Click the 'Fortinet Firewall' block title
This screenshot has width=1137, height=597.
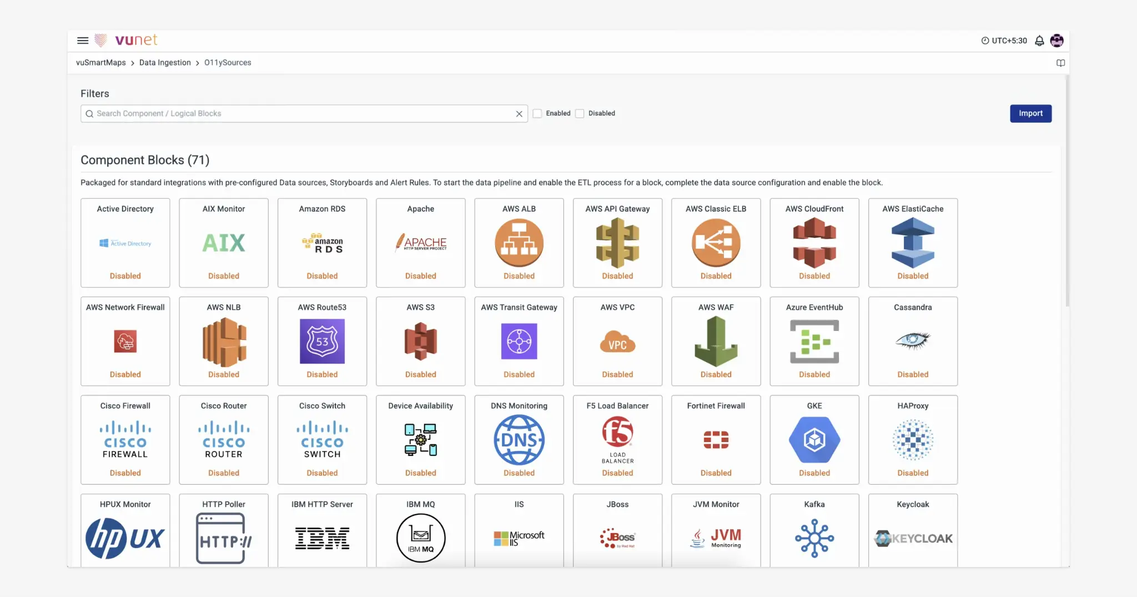click(x=716, y=405)
